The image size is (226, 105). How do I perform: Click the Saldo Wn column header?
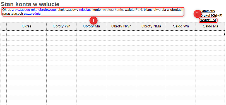click(x=181, y=26)
